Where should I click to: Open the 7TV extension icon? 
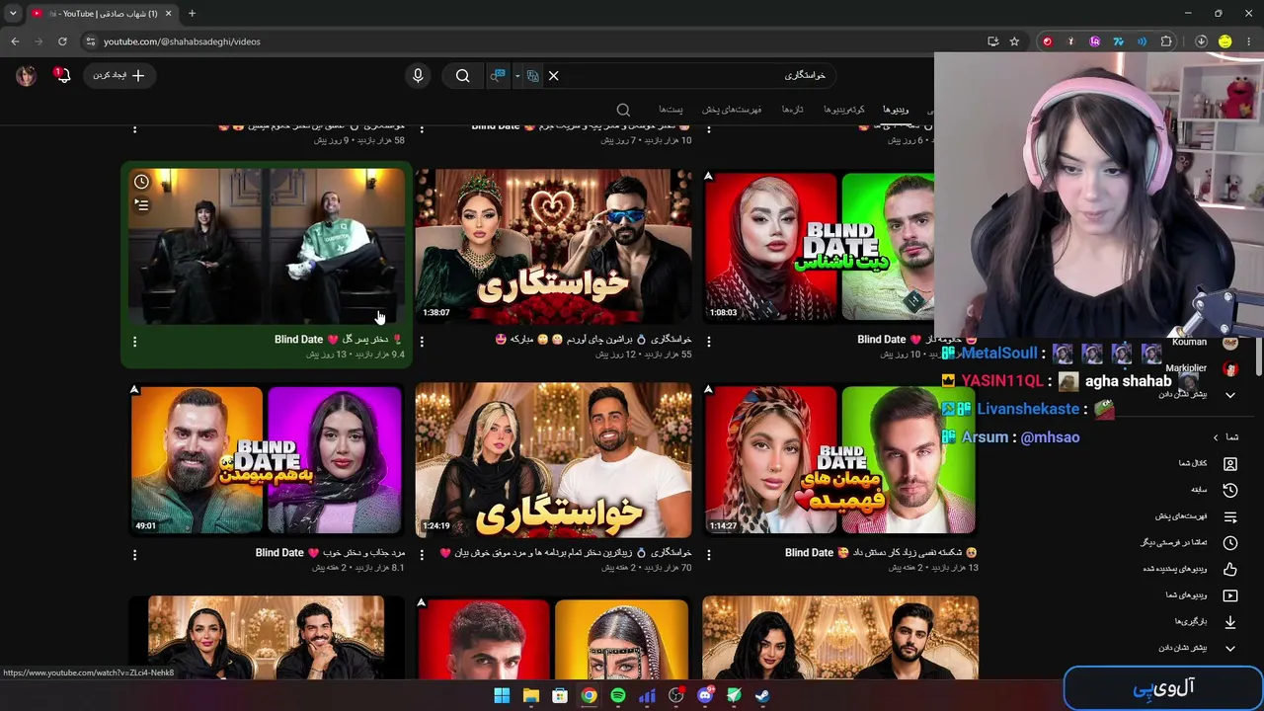click(1118, 41)
